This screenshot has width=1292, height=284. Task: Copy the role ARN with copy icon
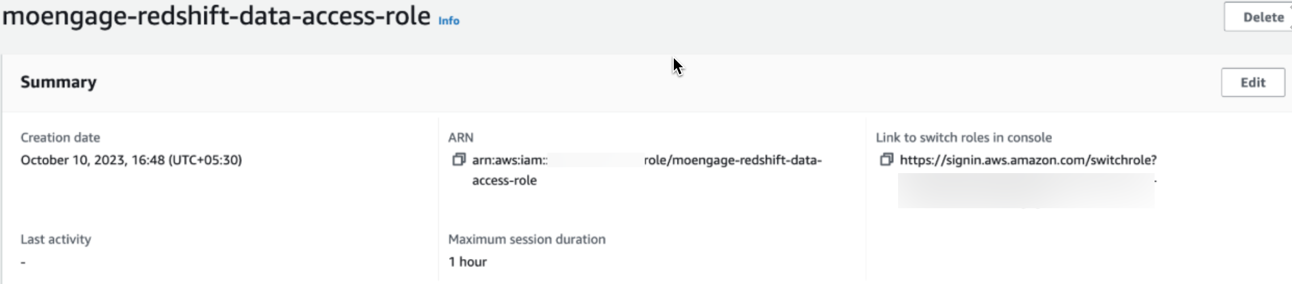coord(458,160)
